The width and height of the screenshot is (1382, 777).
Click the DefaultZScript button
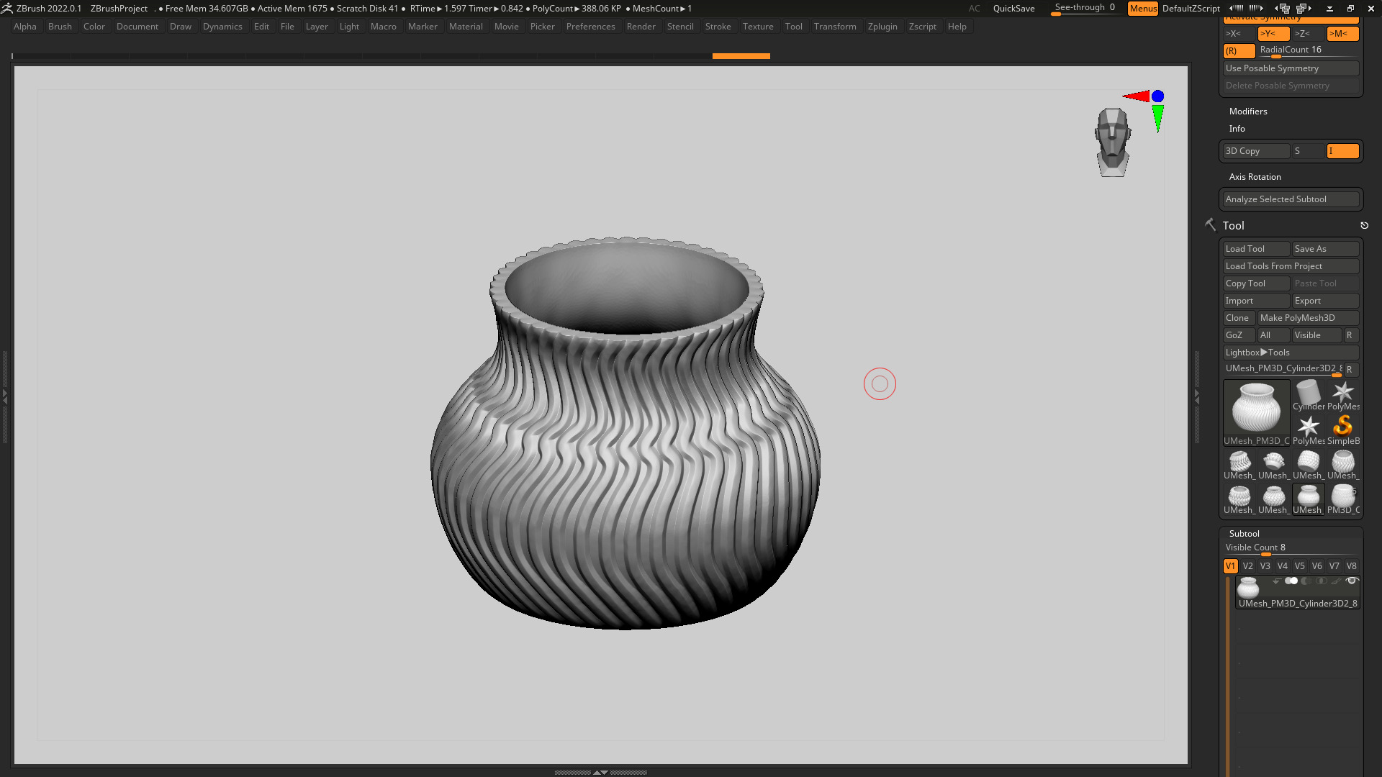pos(1191,9)
